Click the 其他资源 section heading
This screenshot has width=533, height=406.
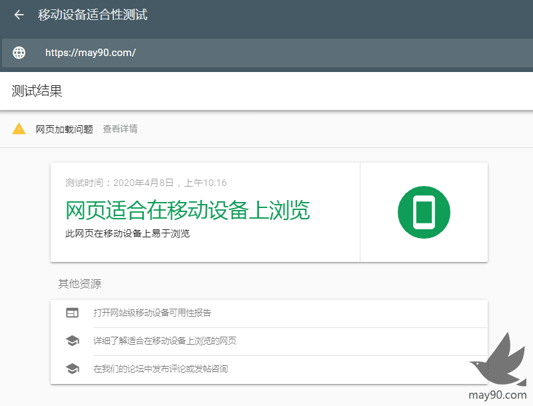[x=79, y=283]
